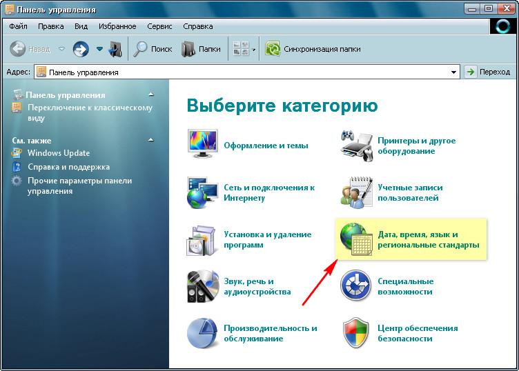Screen dimensions: 519x371
Task: Open Производительность и обслуживание link text
Action: (270, 333)
